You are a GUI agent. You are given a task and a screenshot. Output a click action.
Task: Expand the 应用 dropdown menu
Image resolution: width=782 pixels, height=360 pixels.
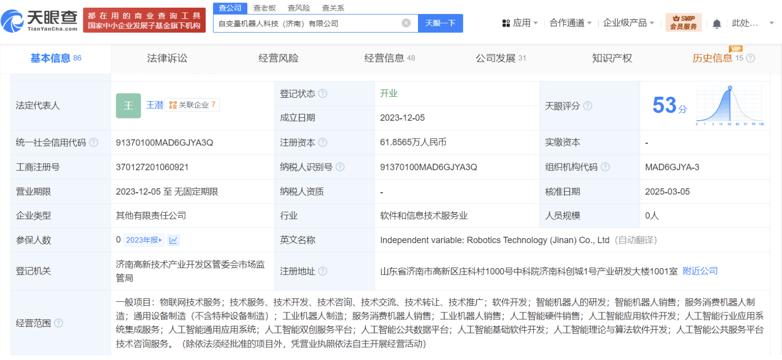(x=520, y=23)
